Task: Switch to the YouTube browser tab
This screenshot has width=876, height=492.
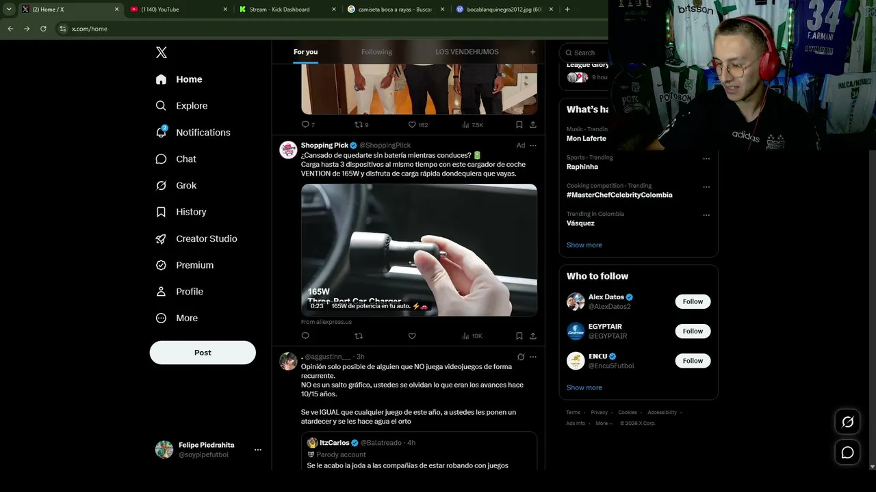Action: (180, 10)
